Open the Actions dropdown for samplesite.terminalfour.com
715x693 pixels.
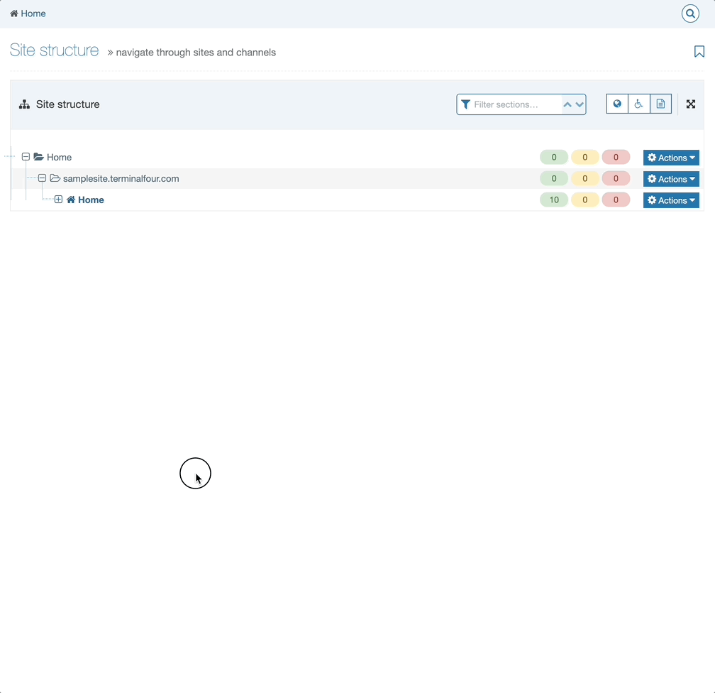(x=670, y=178)
